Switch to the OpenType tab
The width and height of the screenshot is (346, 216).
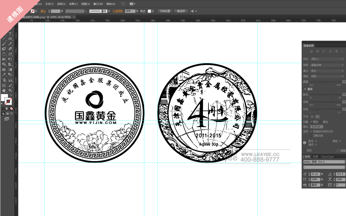coord(327,157)
